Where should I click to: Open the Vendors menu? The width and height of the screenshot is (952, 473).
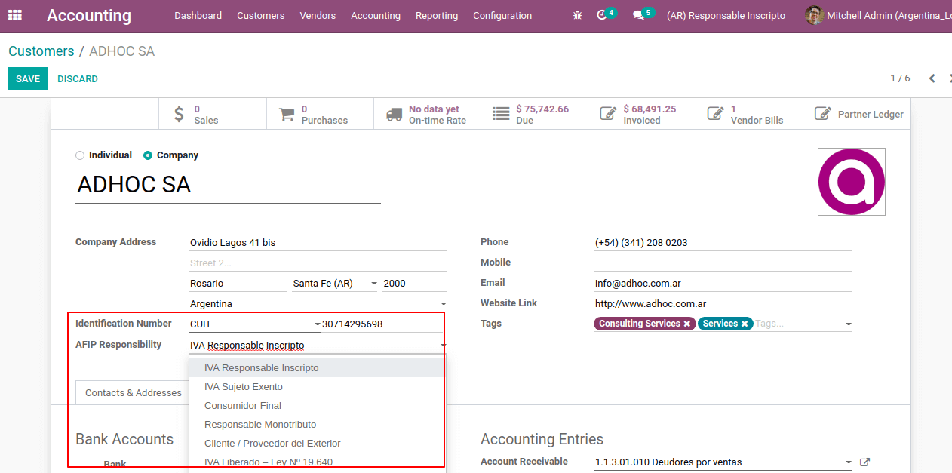(318, 15)
